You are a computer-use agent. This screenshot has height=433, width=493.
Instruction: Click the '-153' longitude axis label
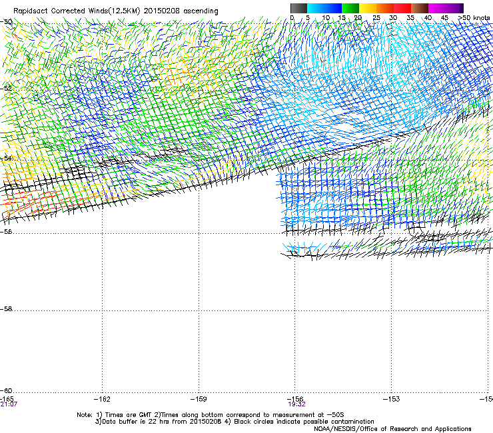pos(392,399)
